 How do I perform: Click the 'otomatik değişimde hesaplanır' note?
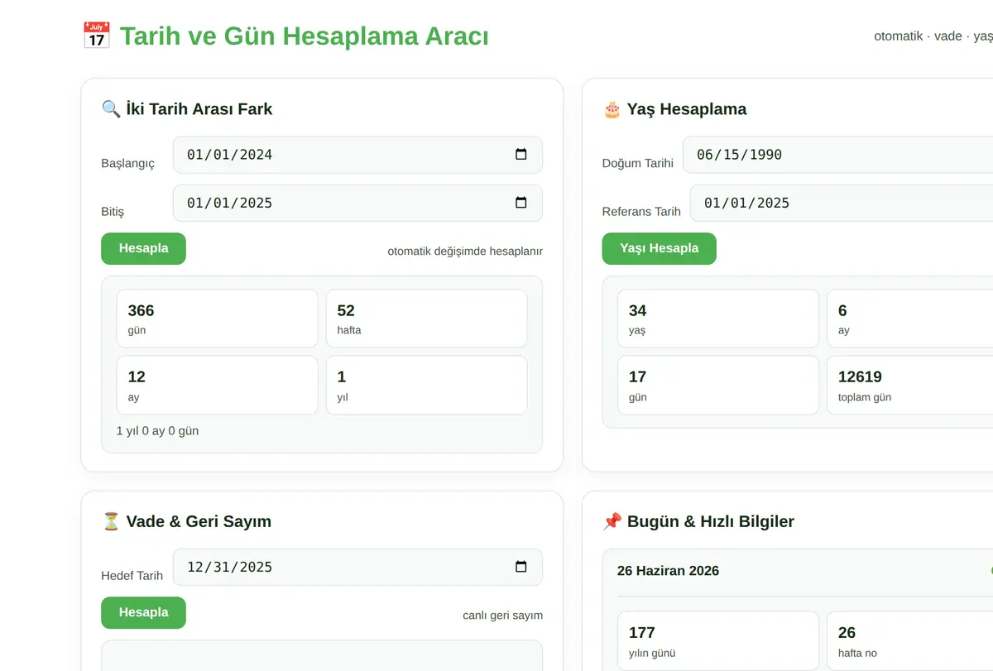click(465, 252)
